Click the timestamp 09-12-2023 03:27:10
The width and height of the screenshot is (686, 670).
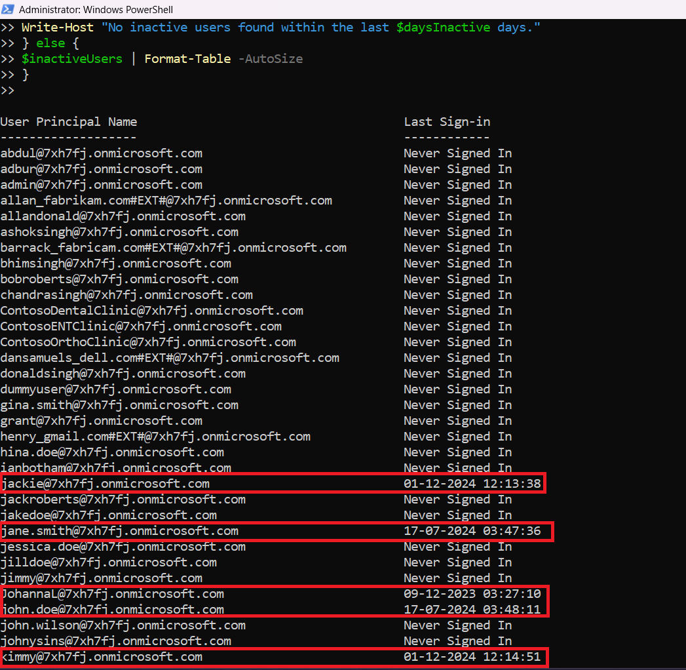pyautogui.click(x=472, y=594)
